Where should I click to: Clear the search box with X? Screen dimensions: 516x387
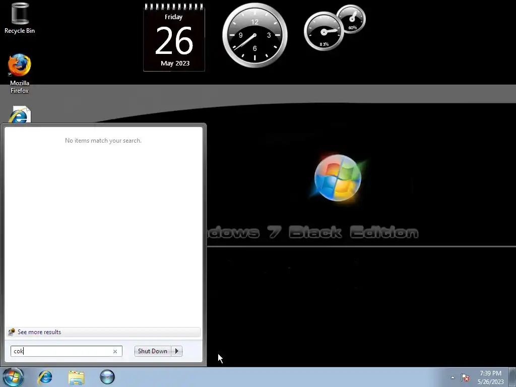[x=115, y=351]
